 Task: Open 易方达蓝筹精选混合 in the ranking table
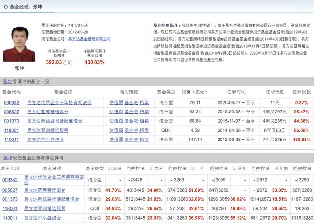click(45, 190)
